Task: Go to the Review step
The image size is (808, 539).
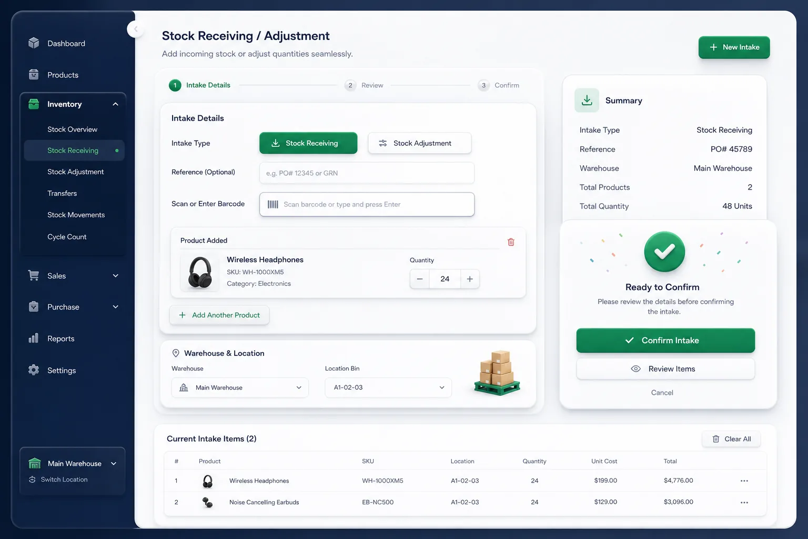Action: pyautogui.click(x=364, y=85)
